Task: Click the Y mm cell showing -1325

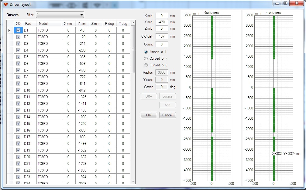Action: click(82, 97)
